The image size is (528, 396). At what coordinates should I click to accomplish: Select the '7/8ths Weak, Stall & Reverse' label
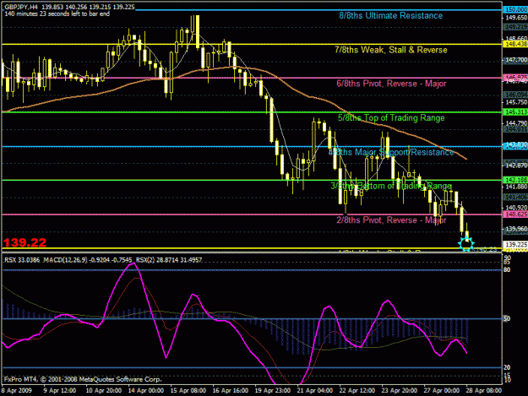click(391, 50)
